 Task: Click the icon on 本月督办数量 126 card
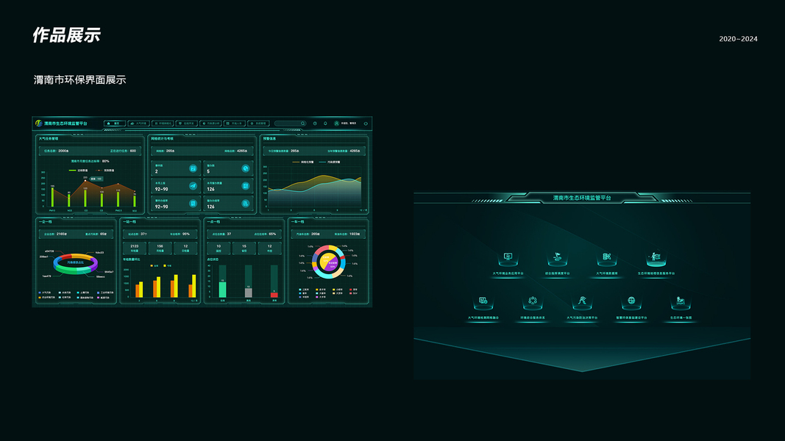245,186
